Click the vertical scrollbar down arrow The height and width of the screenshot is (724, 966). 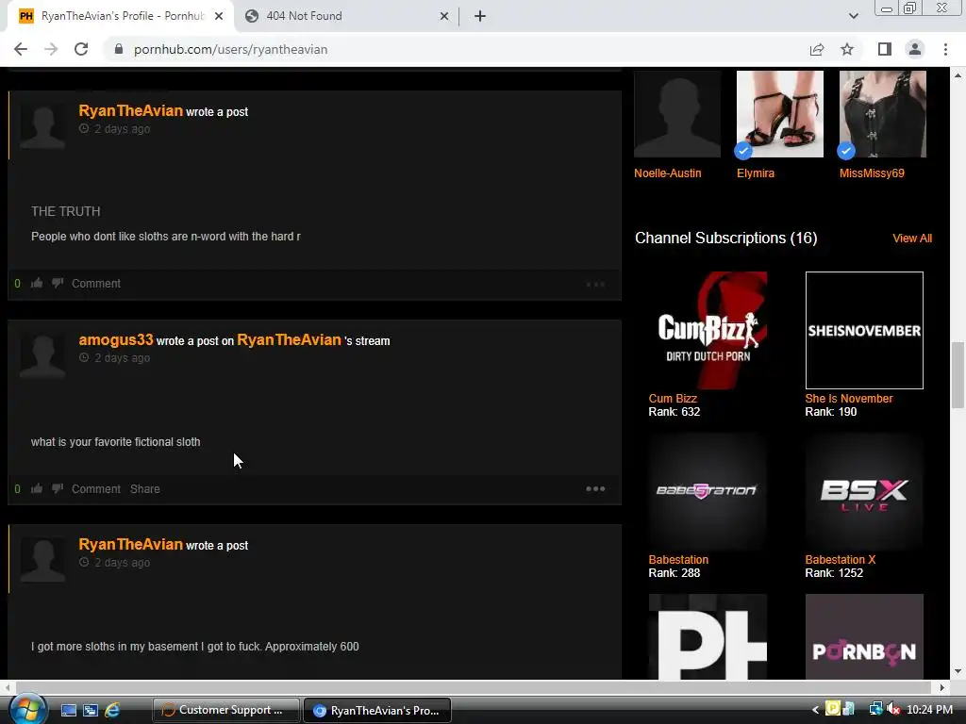[958, 671]
